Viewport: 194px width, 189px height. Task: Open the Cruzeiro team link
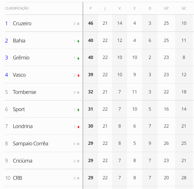click(22, 23)
